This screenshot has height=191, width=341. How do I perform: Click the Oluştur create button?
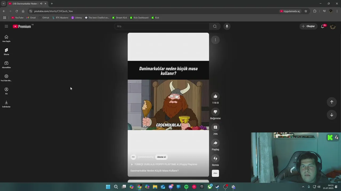[x=308, y=26]
